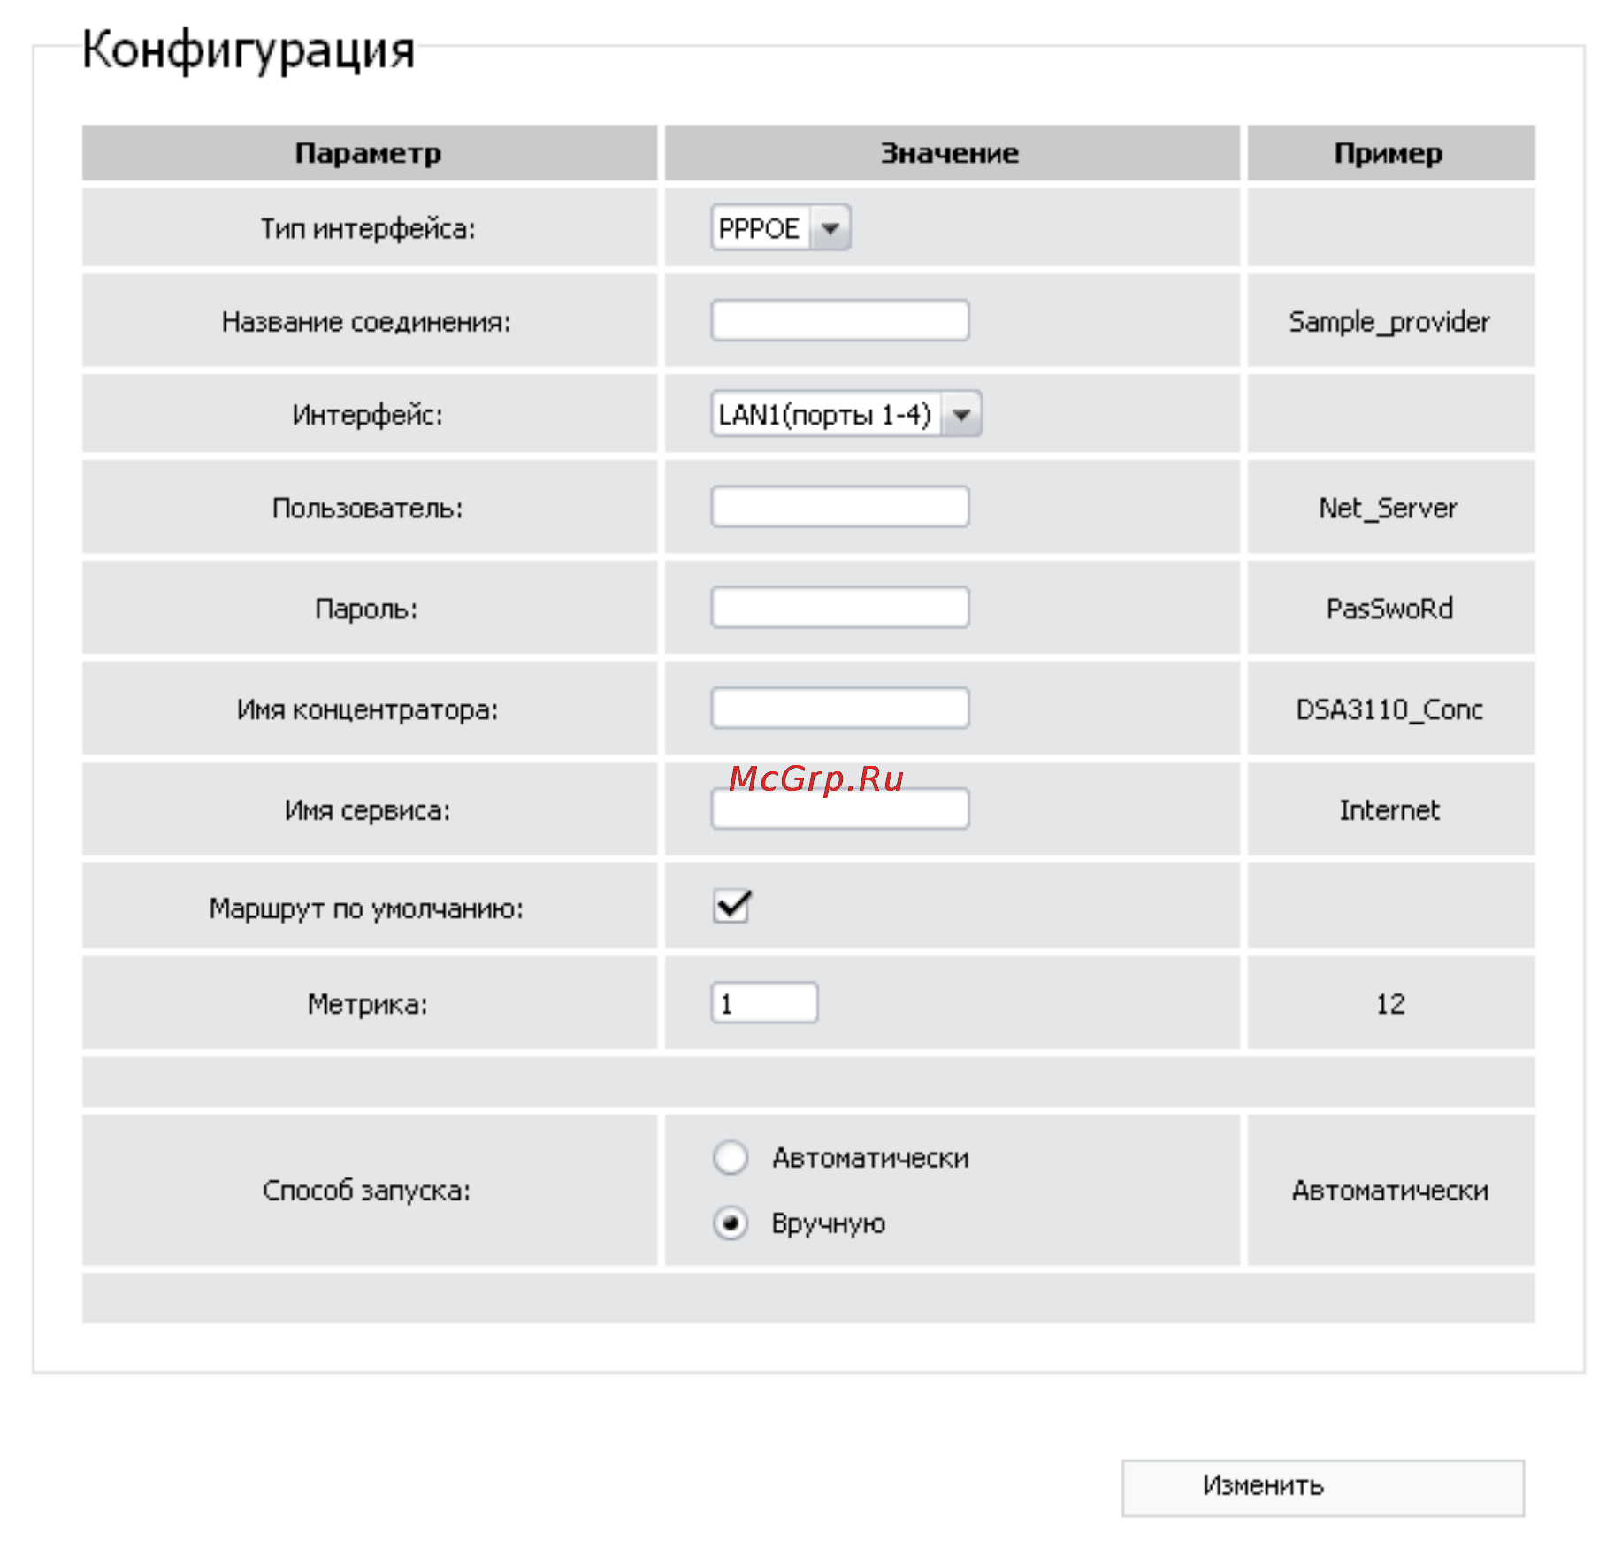Click into the Пароль text field

pos(839,608)
